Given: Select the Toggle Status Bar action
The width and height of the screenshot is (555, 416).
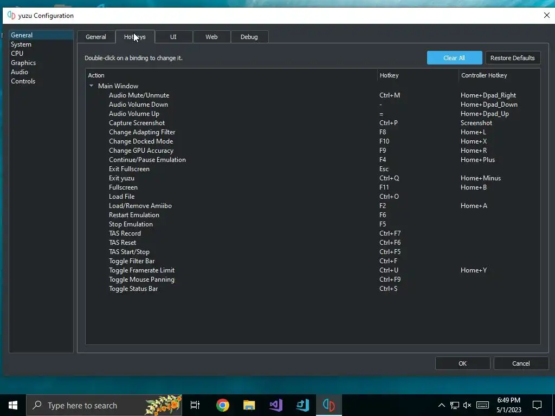Looking at the screenshot, I should coord(133,288).
